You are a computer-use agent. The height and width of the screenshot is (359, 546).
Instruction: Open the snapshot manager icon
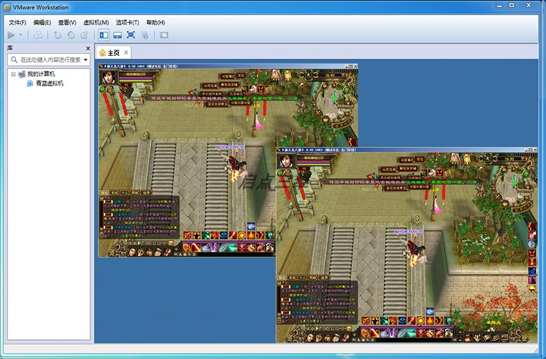pyautogui.click(x=84, y=35)
